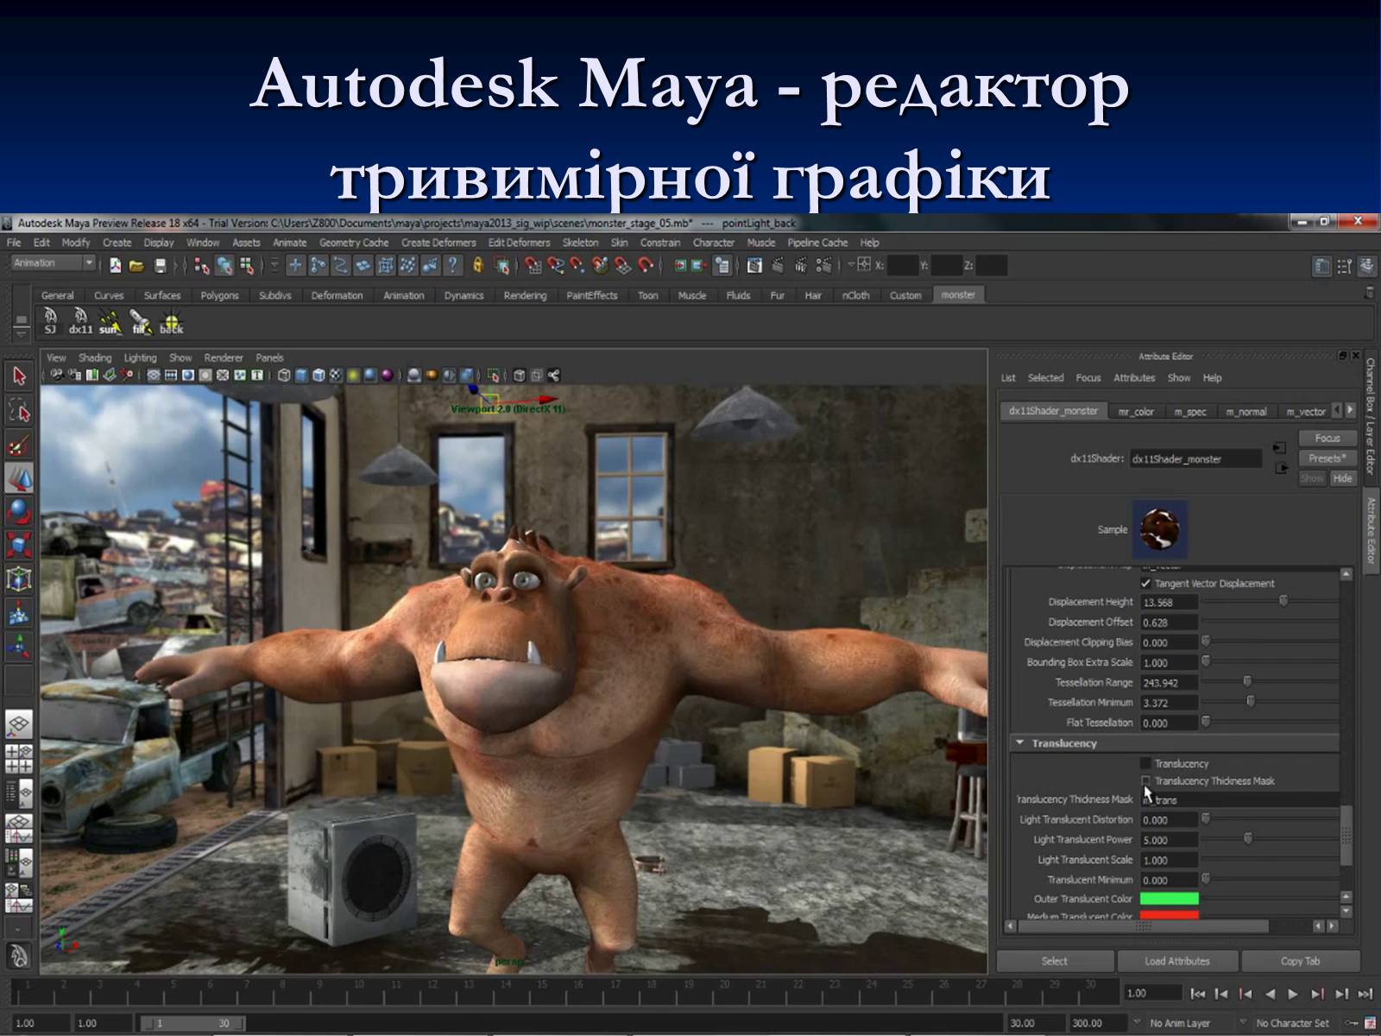The width and height of the screenshot is (1381, 1036).
Task: Switch to the Rendering shelf tab
Action: pos(525,295)
